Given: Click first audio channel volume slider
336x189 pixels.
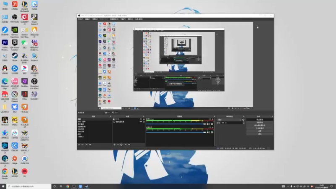Looking at the screenshot, I should coord(176,124).
